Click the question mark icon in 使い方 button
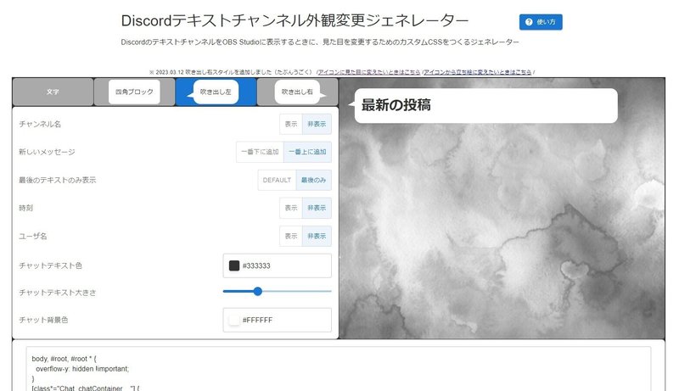Screen dimensions: 679x391 (529, 21)
